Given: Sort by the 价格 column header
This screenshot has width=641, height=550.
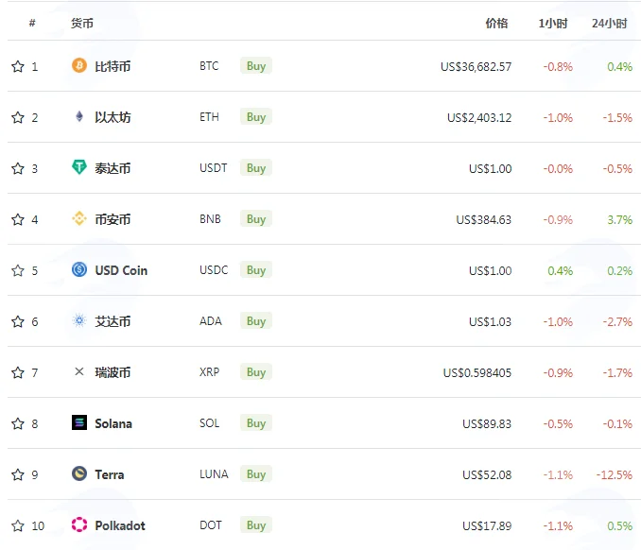Looking at the screenshot, I should [496, 24].
